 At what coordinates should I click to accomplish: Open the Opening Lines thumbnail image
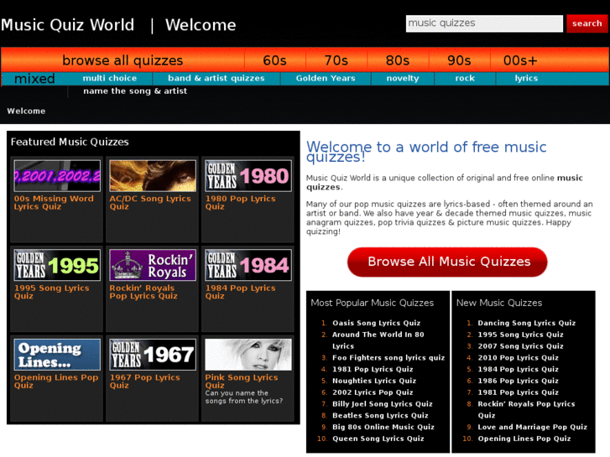point(57,355)
